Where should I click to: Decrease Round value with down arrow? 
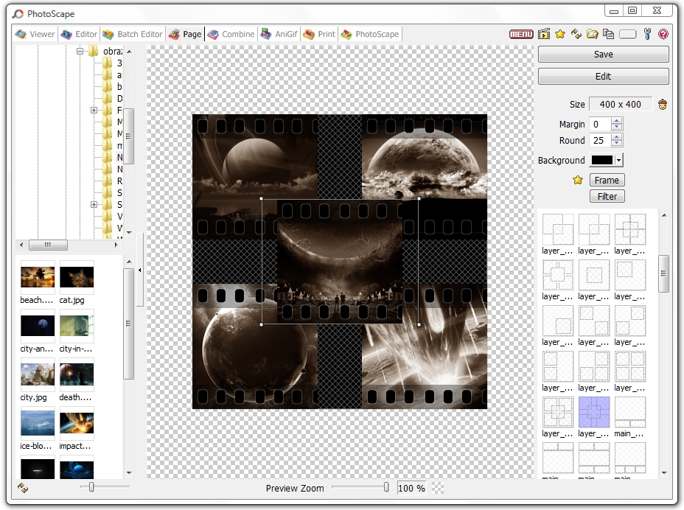[616, 144]
